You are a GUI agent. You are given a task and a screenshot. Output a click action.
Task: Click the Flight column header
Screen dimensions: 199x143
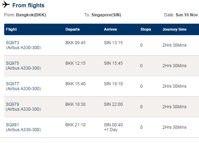click(x=11, y=29)
